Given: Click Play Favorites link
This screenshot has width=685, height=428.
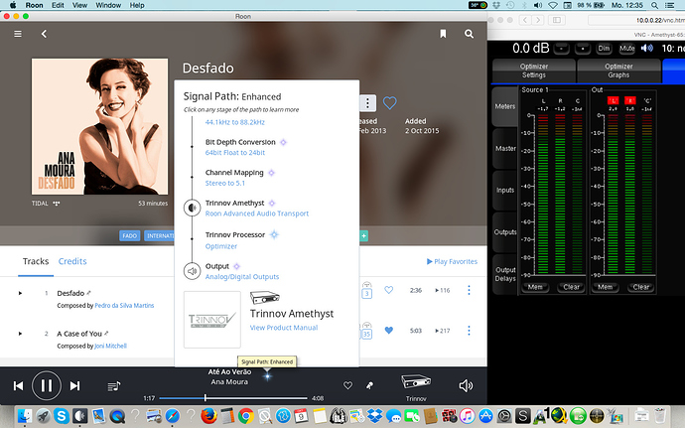Looking at the screenshot, I should click(x=452, y=261).
